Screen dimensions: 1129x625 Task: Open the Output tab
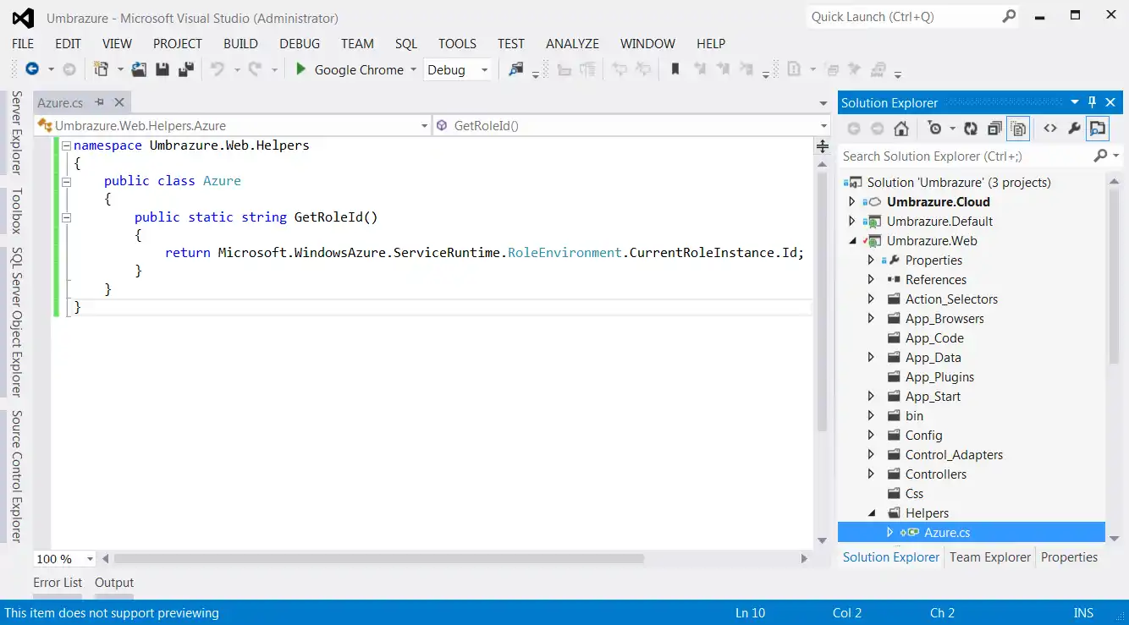point(114,583)
